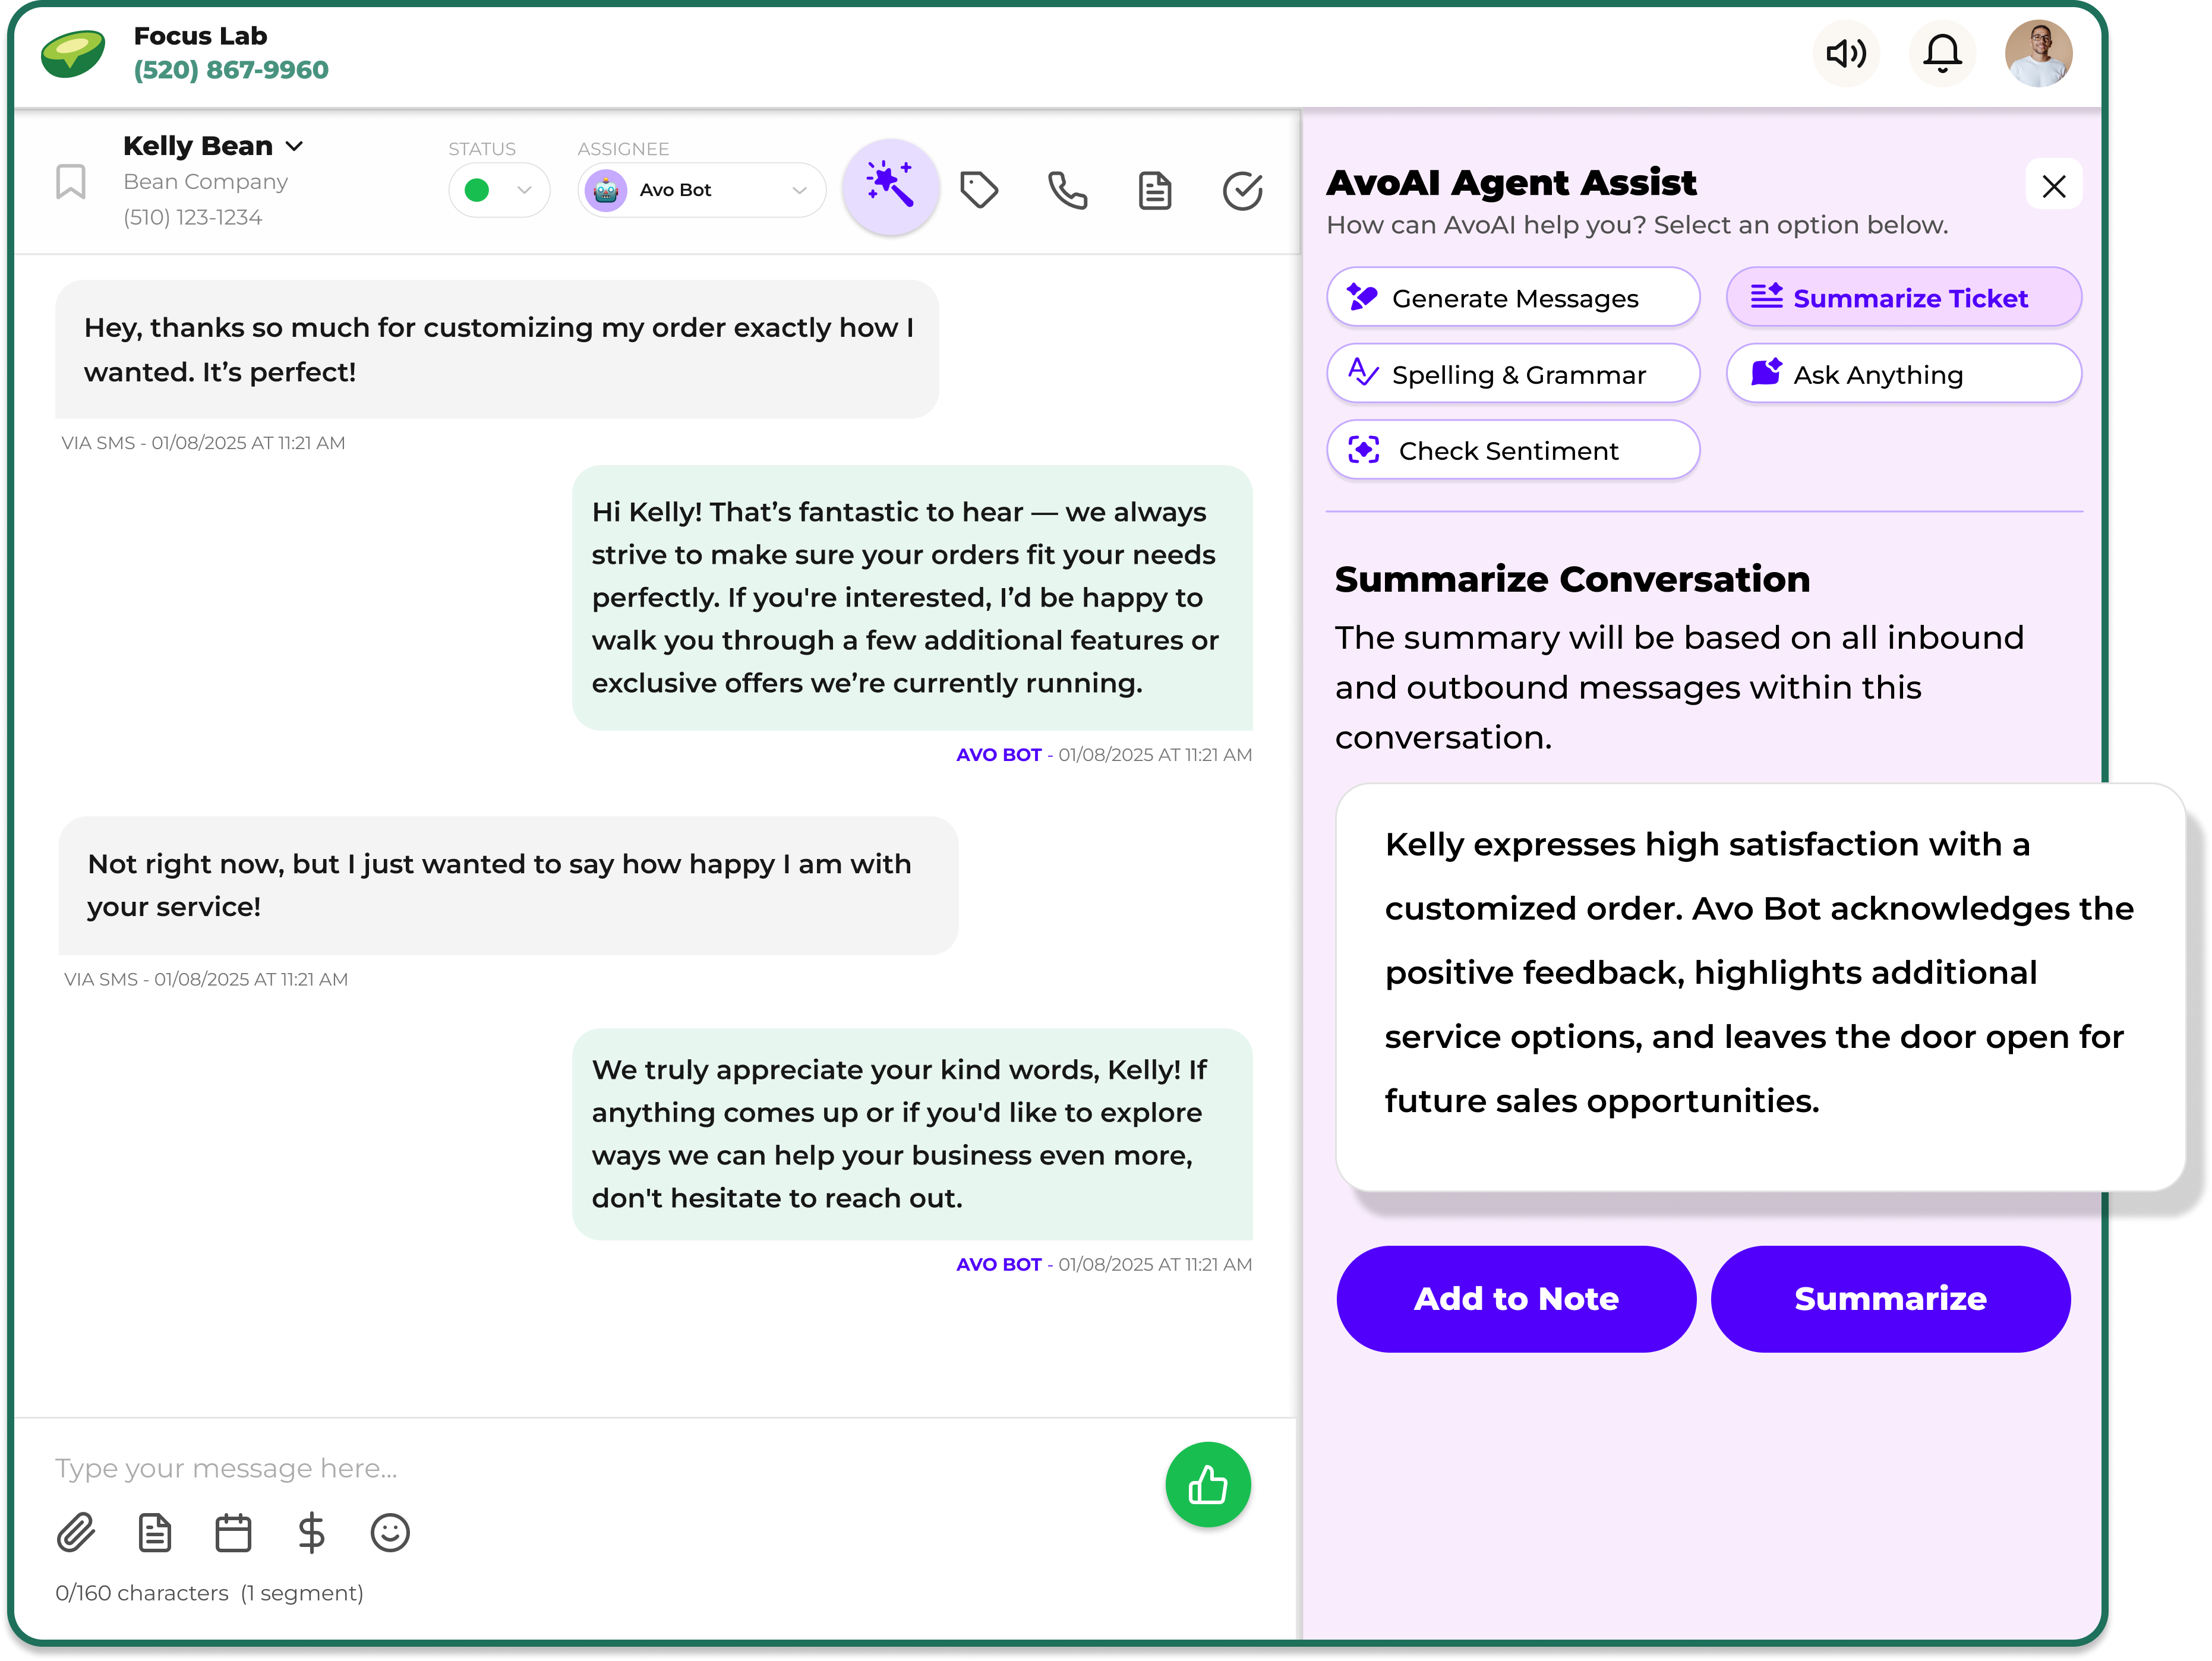The height and width of the screenshot is (1661, 2212).
Task: Close the AvoAI Agent Assist panel
Action: [2053, 186]
